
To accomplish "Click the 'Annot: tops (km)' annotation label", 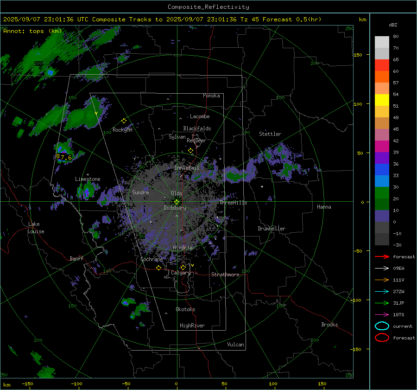I will click(32, 31).
